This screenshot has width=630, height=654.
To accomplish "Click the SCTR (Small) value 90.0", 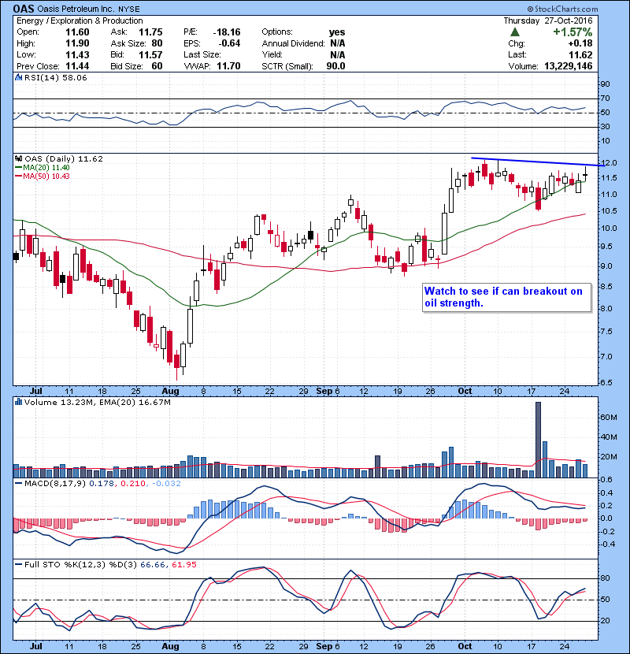I will [336, 66].
